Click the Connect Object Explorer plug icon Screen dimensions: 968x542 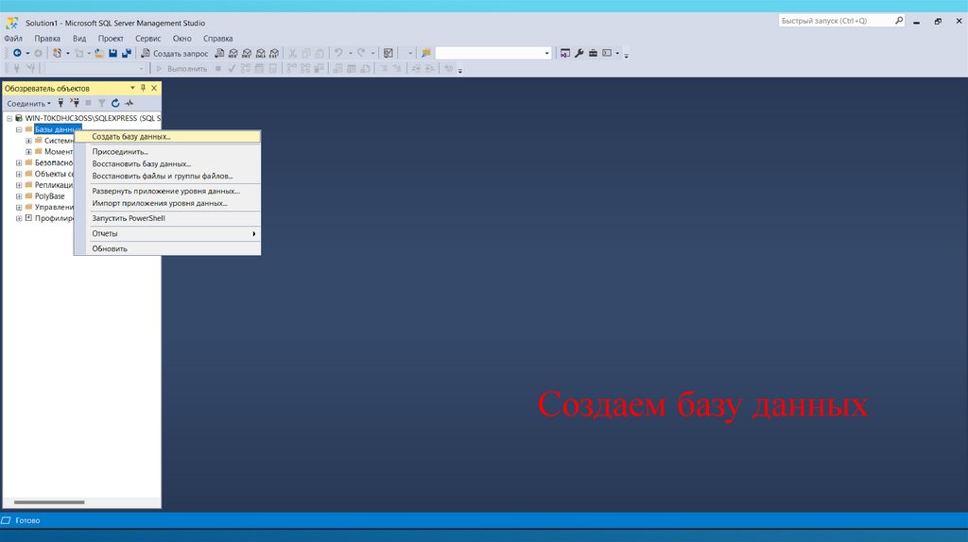60,103
